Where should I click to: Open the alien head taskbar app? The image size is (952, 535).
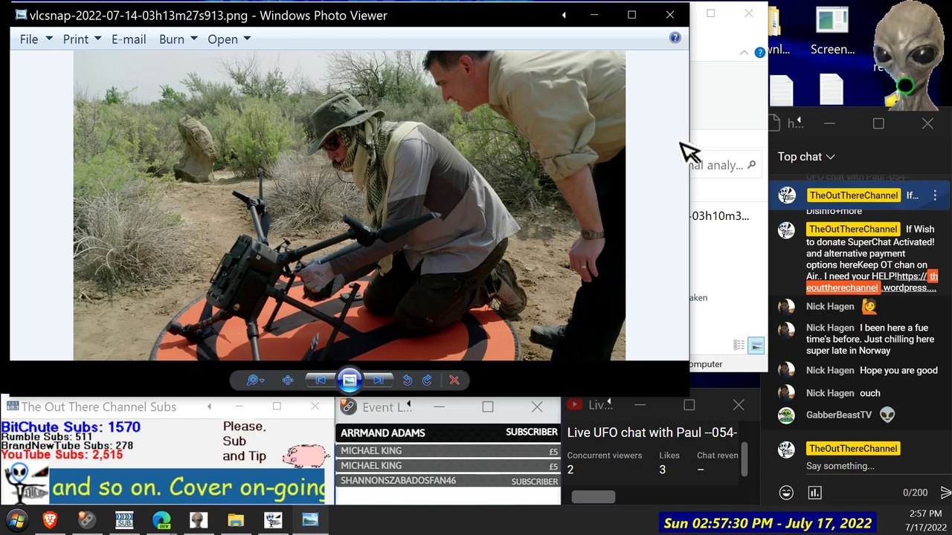click(x=199, y=520)
